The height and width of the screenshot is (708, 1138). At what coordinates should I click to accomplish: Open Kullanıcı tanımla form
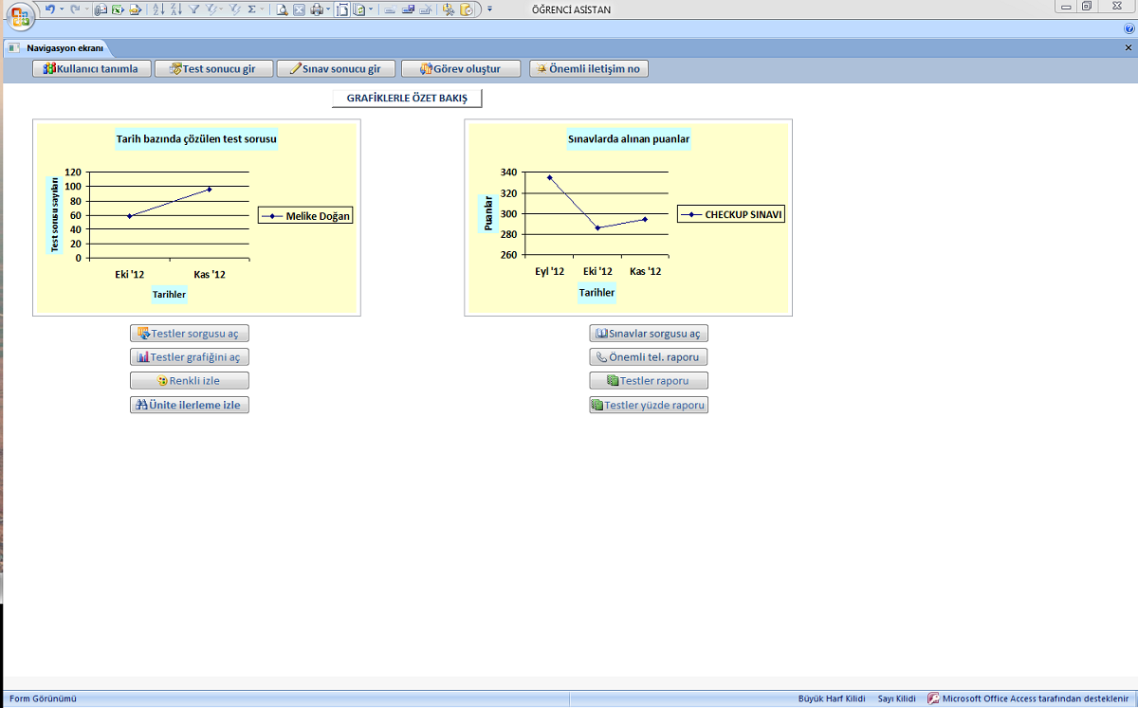pos(92,69)
